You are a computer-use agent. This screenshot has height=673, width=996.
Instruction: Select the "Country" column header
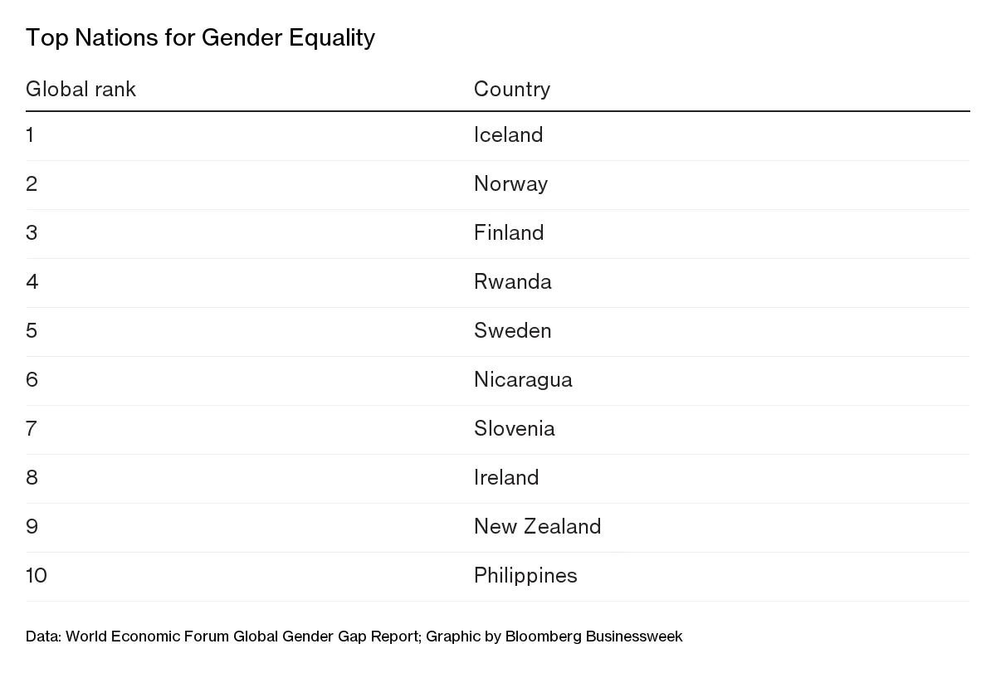click(x=511, y=89)
